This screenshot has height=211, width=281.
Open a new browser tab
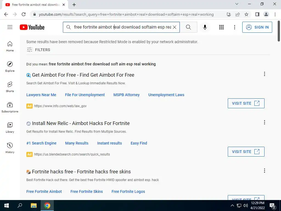(x=74, y=5)
